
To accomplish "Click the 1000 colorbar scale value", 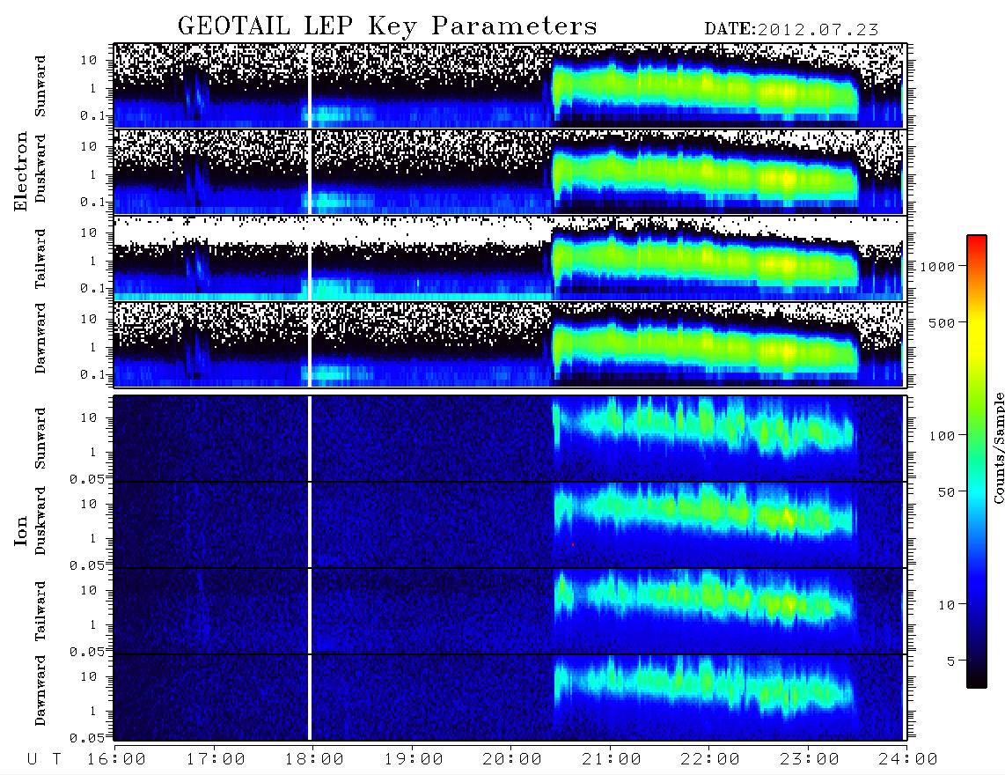I will (x=937, y=266).
